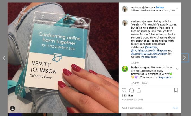Image resolution: width=191 pixels, height=116 pixels.
Task: Open the #netsafecoht hashtag
Action: [149, 57]
